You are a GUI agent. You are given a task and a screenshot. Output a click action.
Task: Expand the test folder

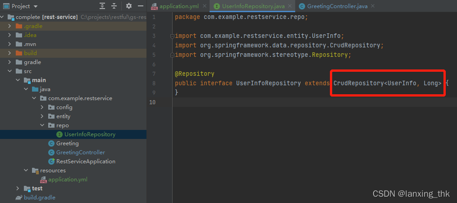click(18, 189)
